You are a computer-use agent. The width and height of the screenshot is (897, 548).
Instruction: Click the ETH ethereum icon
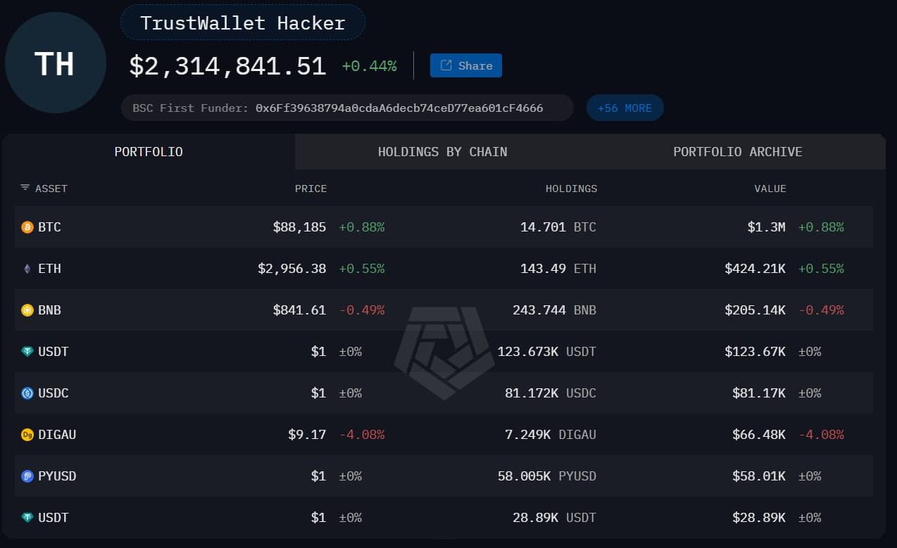pyautogui.click(x=27, y=268)
